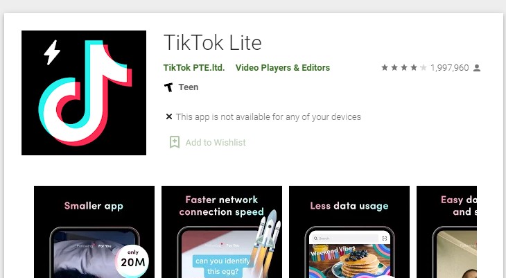Click the Search field in third screenshot
The image size is (506, 278).
pos(345,238)
